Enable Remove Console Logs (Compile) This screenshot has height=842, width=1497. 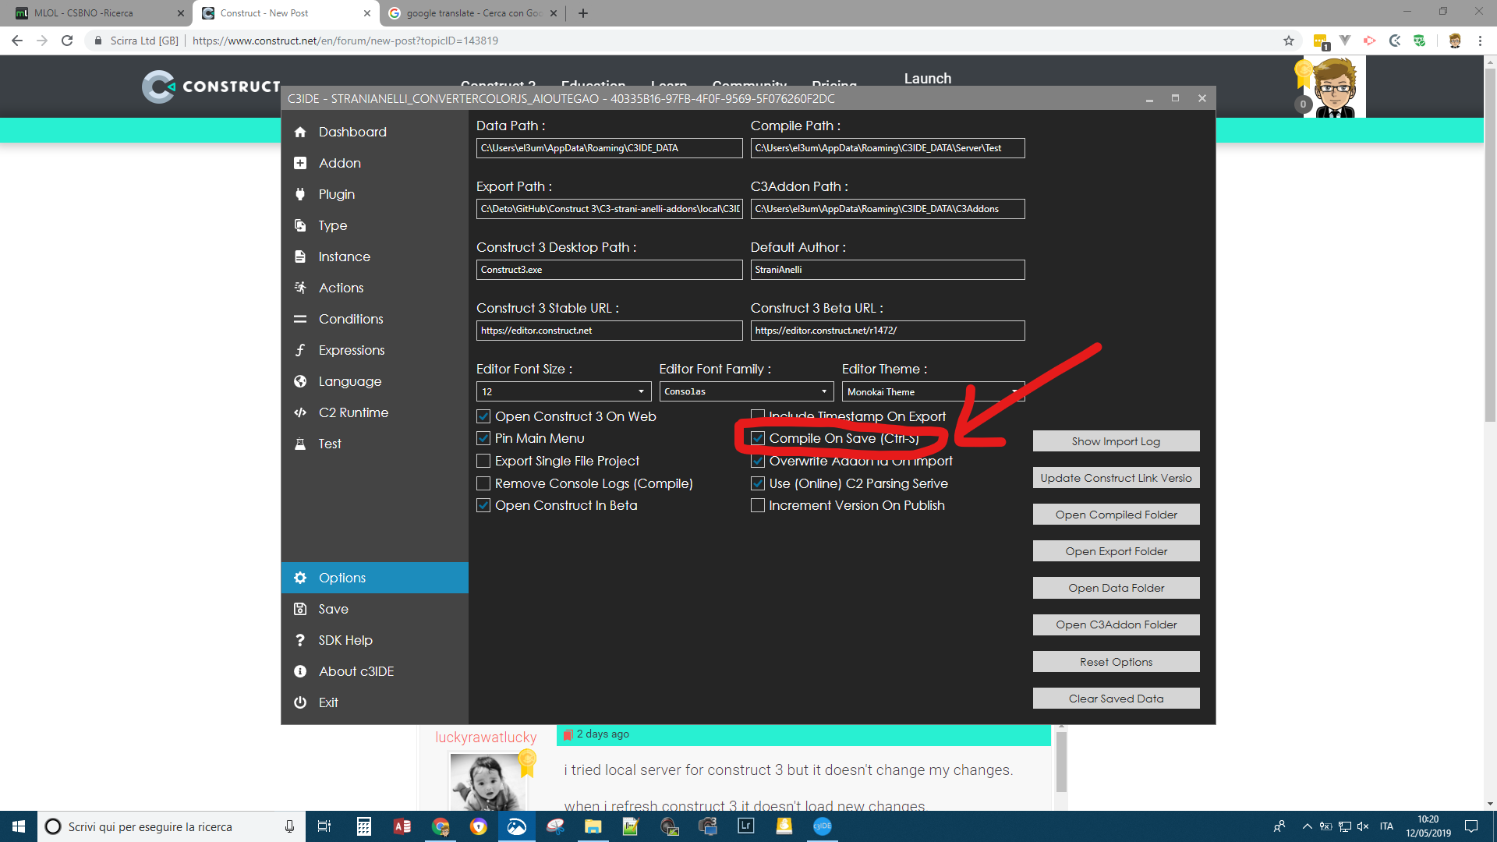483,483
